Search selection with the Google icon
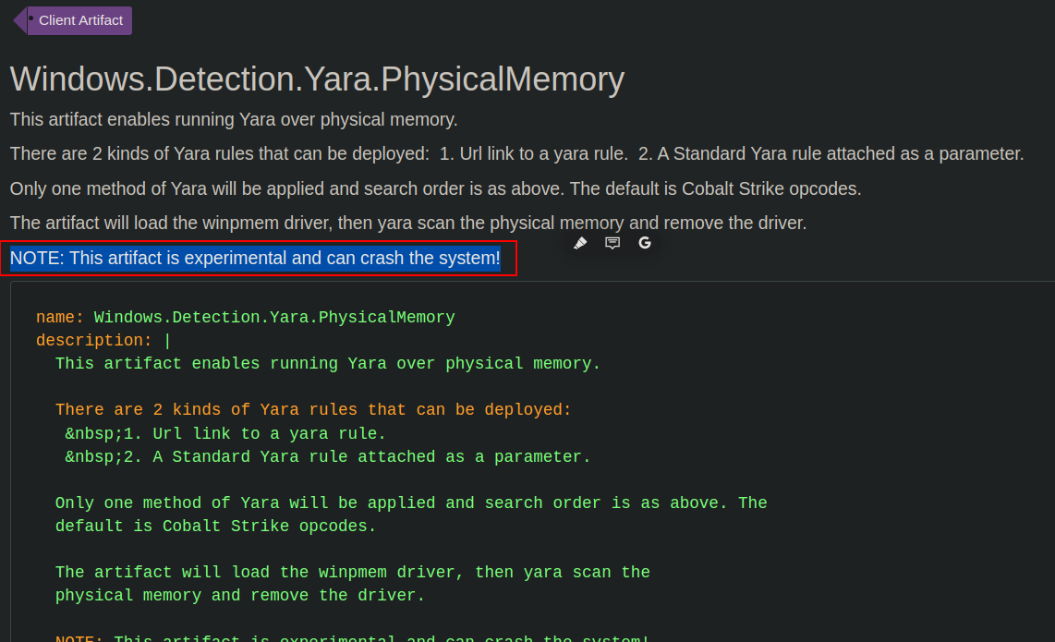Viewport: 1055px width, 642px height. [x=645, y=243]
